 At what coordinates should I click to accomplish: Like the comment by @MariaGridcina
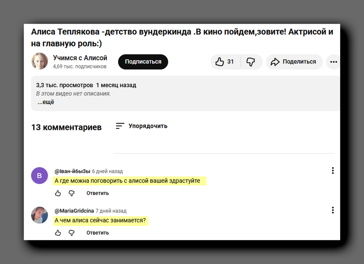coord(58,232)
